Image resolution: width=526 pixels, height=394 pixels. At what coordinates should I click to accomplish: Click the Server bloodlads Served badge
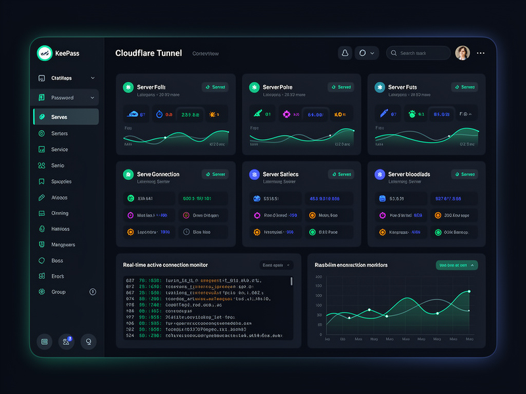tap(465, 174)
